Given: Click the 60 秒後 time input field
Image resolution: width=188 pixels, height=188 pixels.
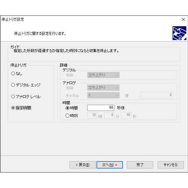Looking at the screenshot, I should (101, 108).
